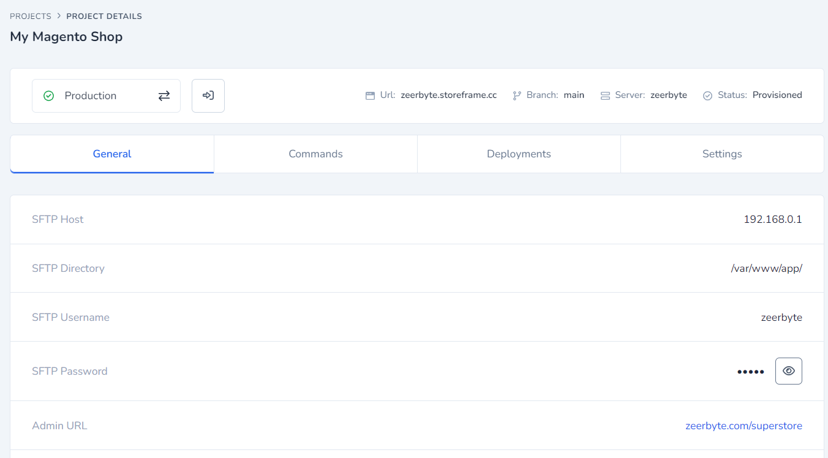828x458 pixels.
Task: Open the zeerbyte.com/superstore Admin URL link
Action: [744, 425]
